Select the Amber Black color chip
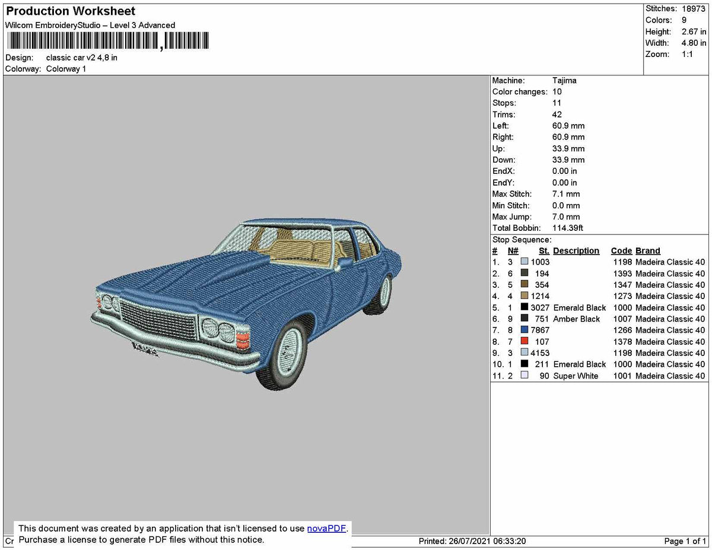Viewport: 712px width, 550px height. (x=525, y=318)
